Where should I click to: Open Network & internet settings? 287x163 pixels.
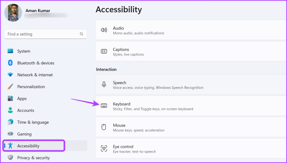click(35, 75)
